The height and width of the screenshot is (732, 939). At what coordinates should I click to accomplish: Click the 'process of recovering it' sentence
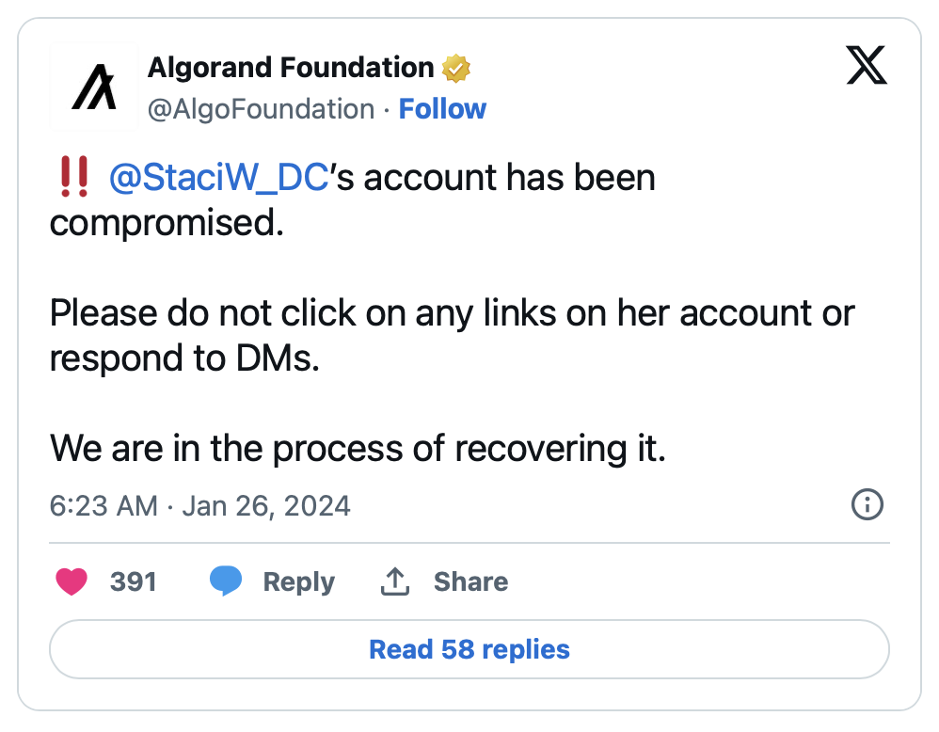[358, 448]
